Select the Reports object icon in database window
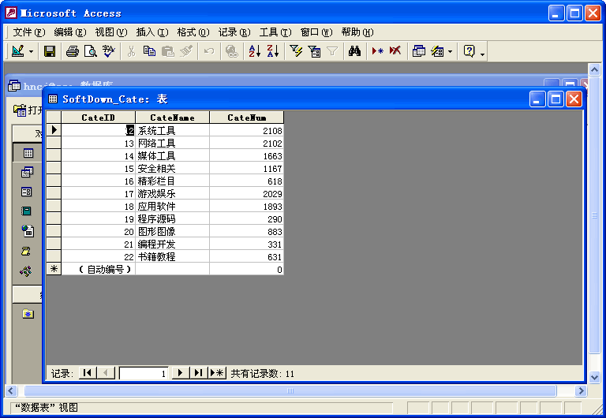Viewport: 606px width, 418px height. [x=26, y=211]
